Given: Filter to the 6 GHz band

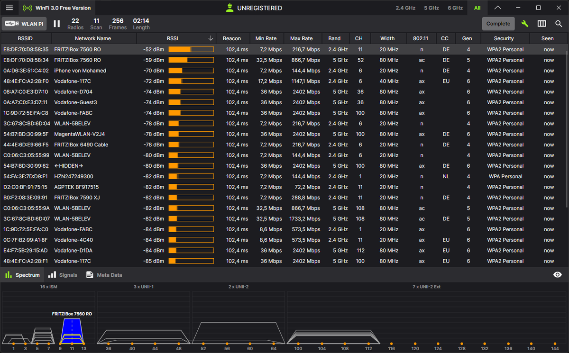Looking at the screenshot, I should 455,8.
